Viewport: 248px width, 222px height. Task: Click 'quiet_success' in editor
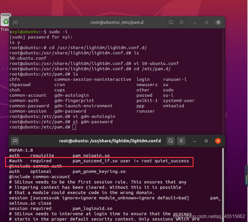point(172,161)
